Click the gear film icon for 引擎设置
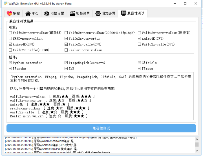Image resolution: width=203 pixels, height=157 pixels. (x=47, y=14)
